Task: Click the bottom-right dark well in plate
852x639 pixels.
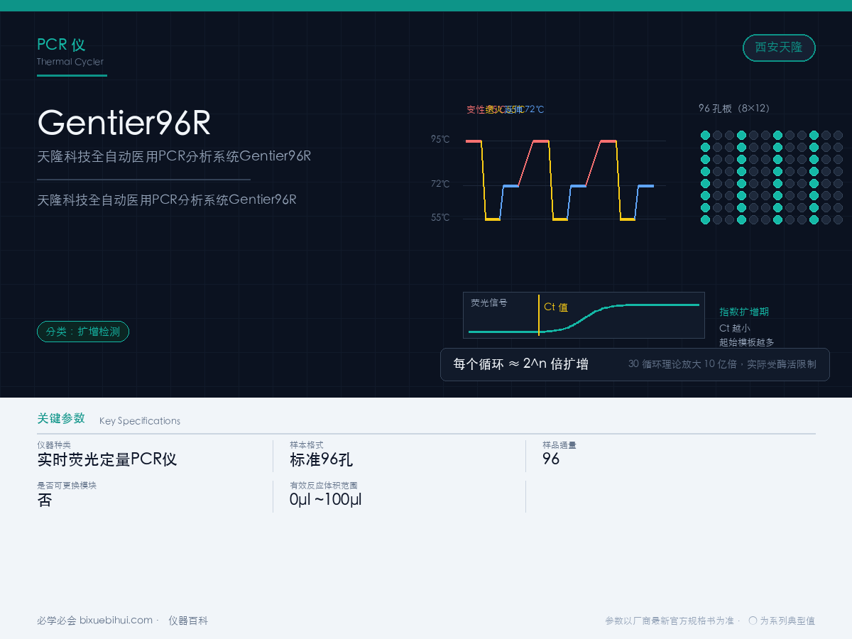Action: [x=838, y=219]
